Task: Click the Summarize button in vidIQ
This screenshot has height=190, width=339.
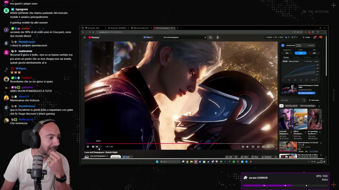Action: click(x=314, y=100)
